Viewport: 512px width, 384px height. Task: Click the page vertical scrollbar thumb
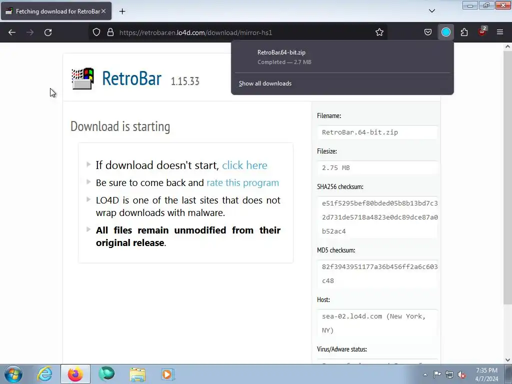tap(507, 176)
